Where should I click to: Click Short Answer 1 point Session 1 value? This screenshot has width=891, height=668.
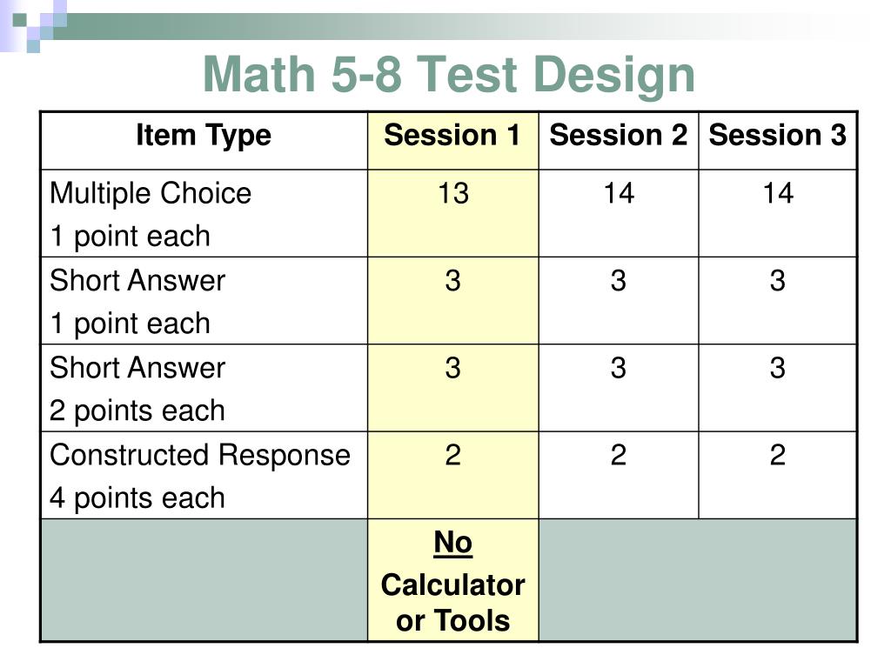click(452, 281)
